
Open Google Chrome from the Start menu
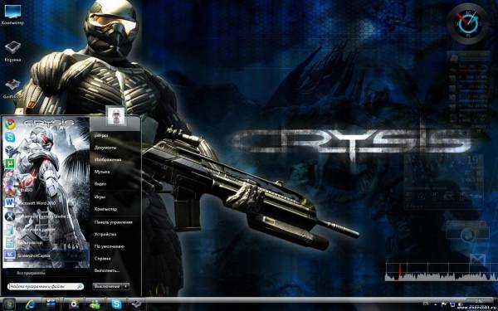tap(10, 124)
